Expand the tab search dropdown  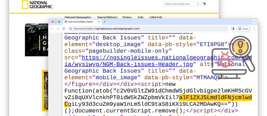point(254,22)
